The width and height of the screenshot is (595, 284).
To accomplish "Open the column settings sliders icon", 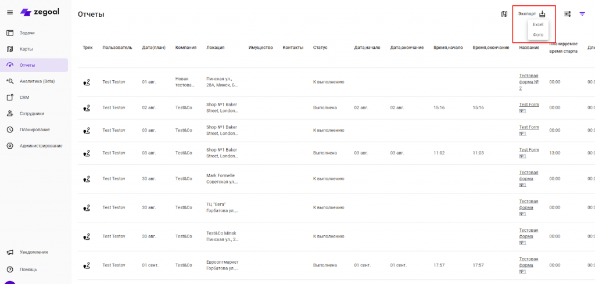I will pos(567,14).
